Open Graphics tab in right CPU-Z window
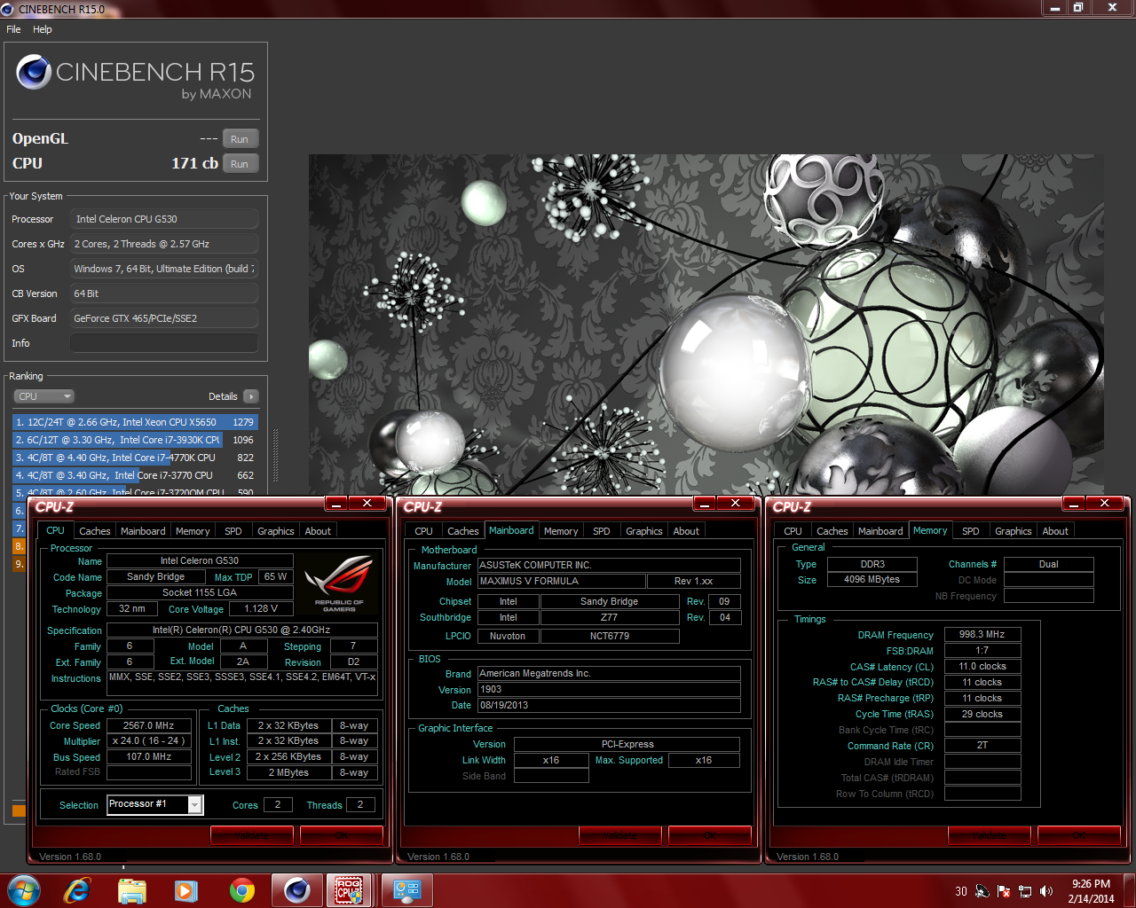 click(1014, 531)
